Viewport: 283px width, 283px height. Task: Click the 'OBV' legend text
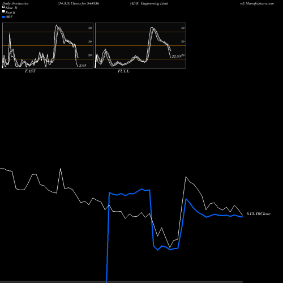click(x=9, y=17)
